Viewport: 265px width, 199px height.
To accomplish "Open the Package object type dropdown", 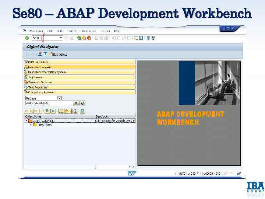I will [60, 98].
